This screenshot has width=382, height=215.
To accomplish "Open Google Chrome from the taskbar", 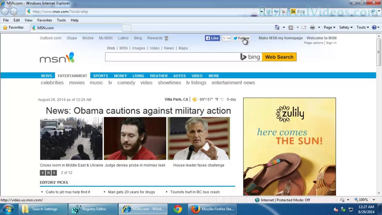I will click(x=178, y=209).
